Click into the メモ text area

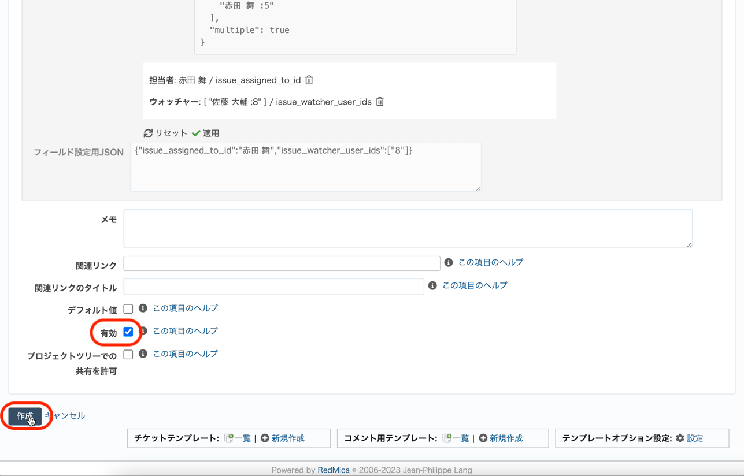point(408,229)
